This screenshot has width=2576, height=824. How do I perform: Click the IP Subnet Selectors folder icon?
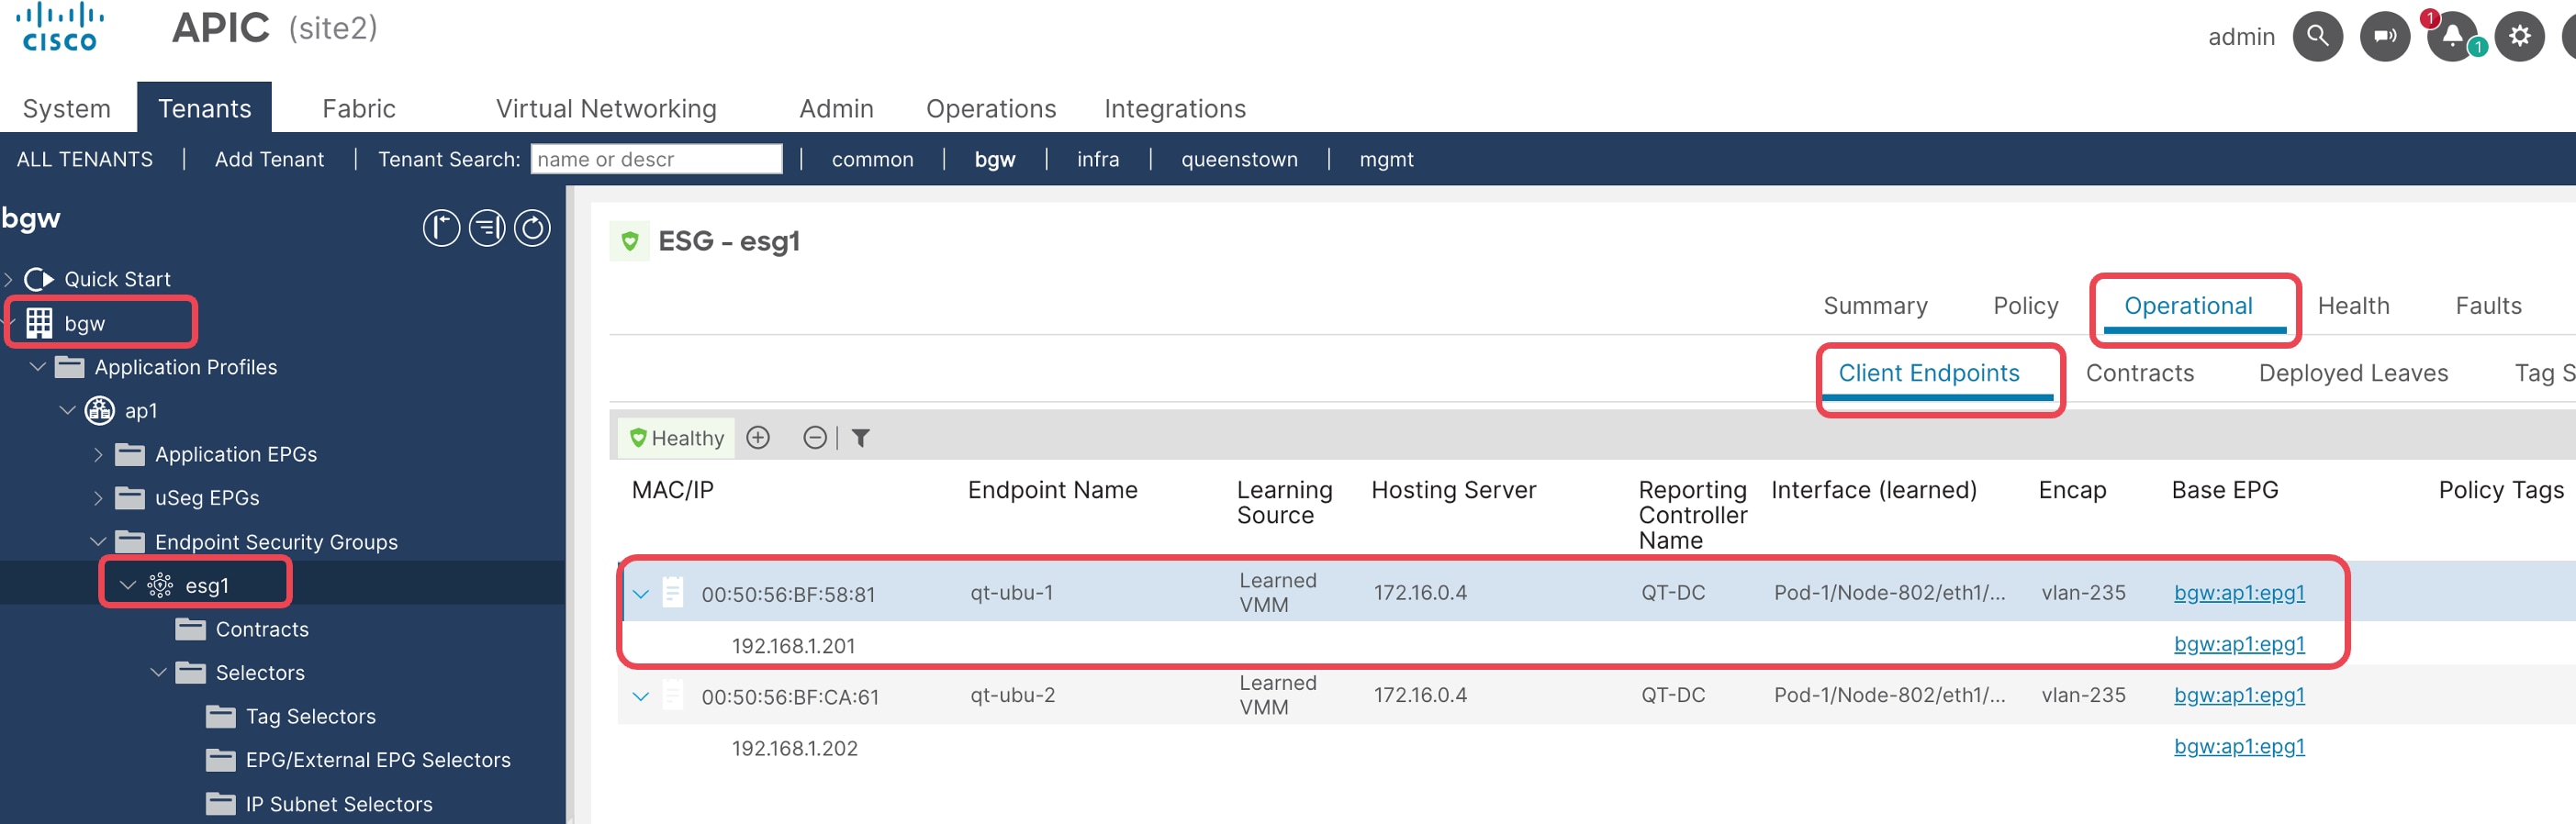[220, 804]
